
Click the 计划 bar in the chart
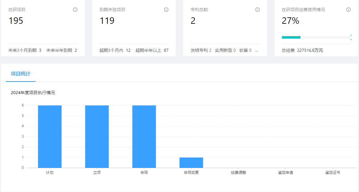click(50, 136)
